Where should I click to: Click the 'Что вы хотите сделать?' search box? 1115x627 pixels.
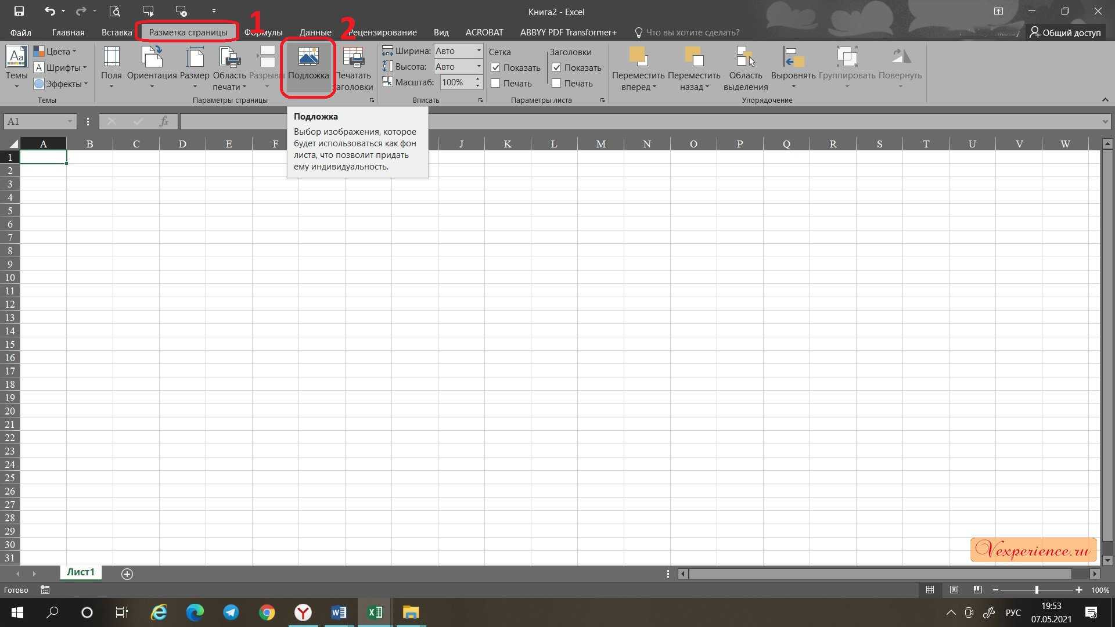pyautogui.click(x=688, y=33)
